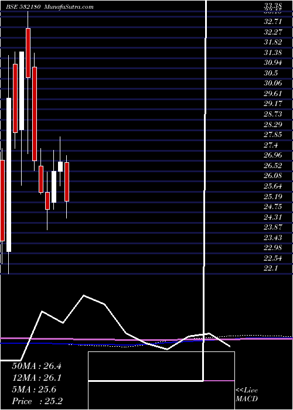Image resolution: width=293 pixels, height=410 pixels.
Task: Click the 5MA : 25.6 readout
Action: (34, 389)
